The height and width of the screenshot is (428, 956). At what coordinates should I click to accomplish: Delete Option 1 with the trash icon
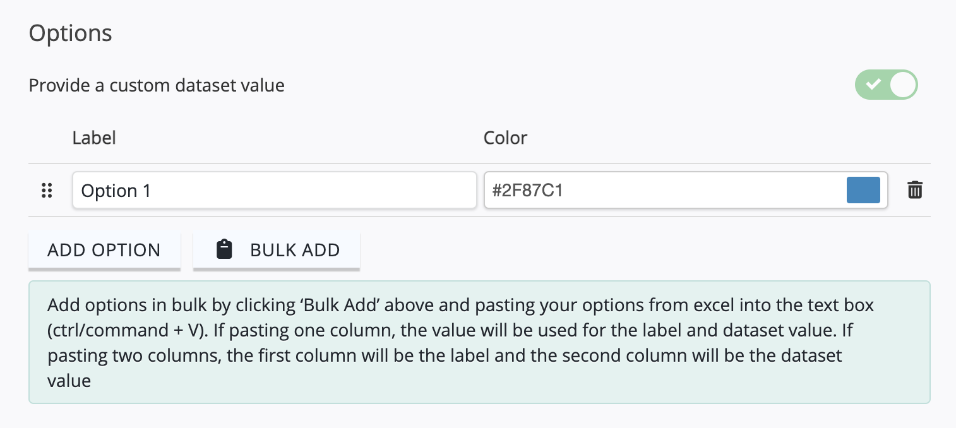(915, 190)
